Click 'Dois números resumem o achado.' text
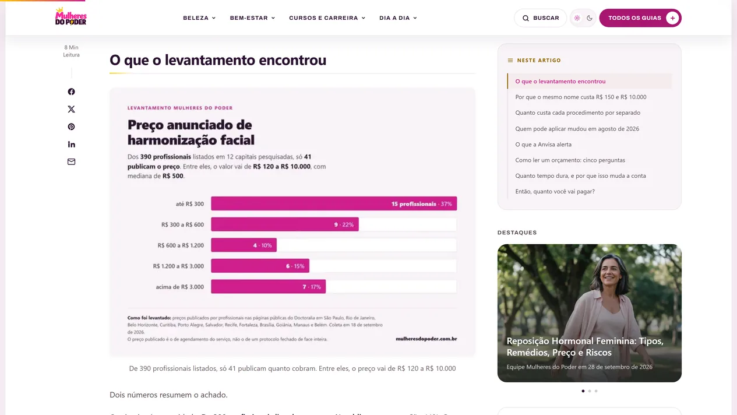This screenshot has height=415, width=737. coord(168,395)
